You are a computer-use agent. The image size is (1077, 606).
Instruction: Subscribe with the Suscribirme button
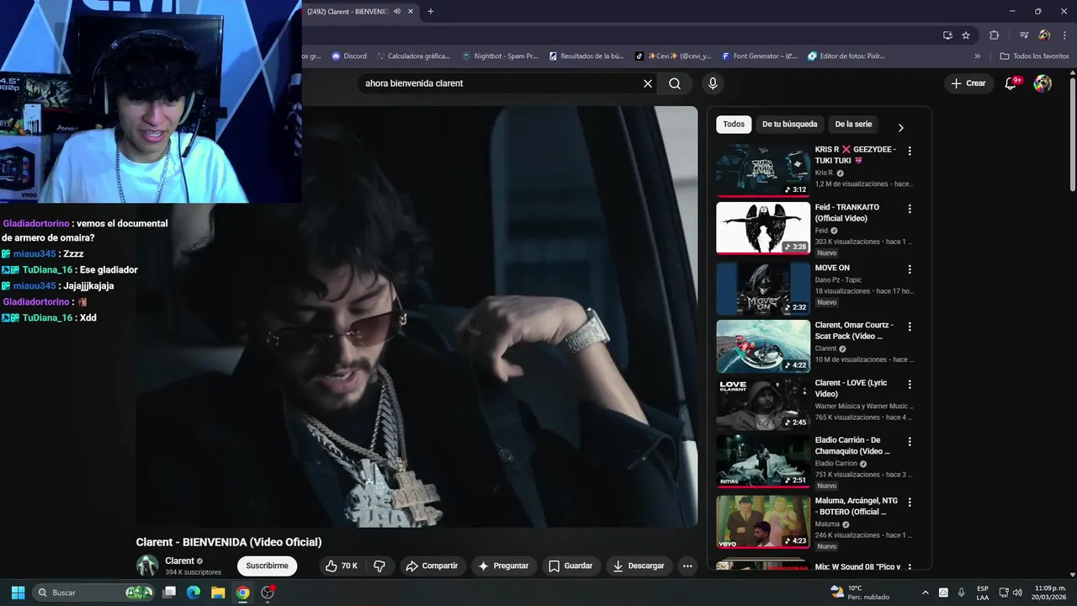coord(267,566)
